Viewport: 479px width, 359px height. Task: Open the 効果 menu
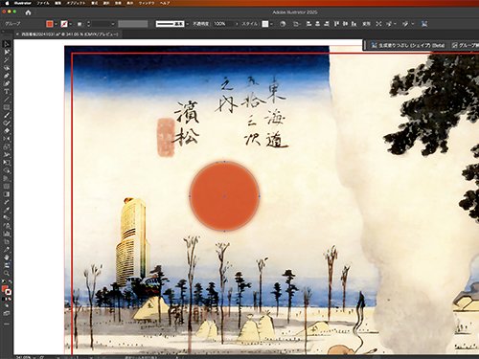click(x=118, y=3)
